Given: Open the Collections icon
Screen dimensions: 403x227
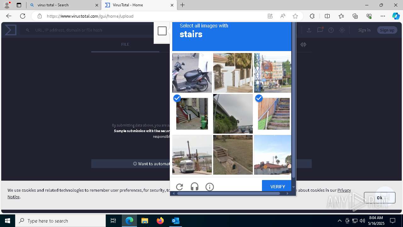Looking at the screenshot, I should pos(355,16).
